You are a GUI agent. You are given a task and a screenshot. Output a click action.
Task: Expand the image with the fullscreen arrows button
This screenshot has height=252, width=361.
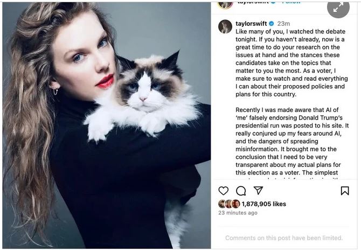coord(337,8)
